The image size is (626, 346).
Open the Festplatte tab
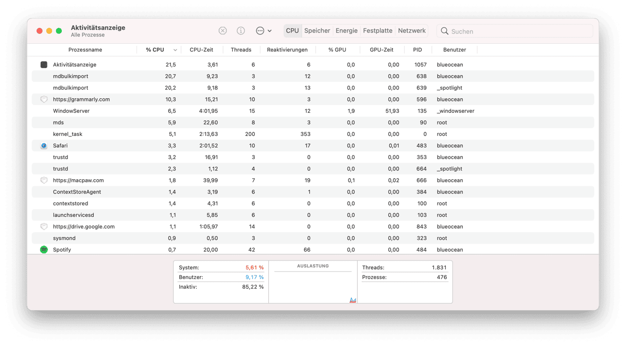(x=377, y=31)
